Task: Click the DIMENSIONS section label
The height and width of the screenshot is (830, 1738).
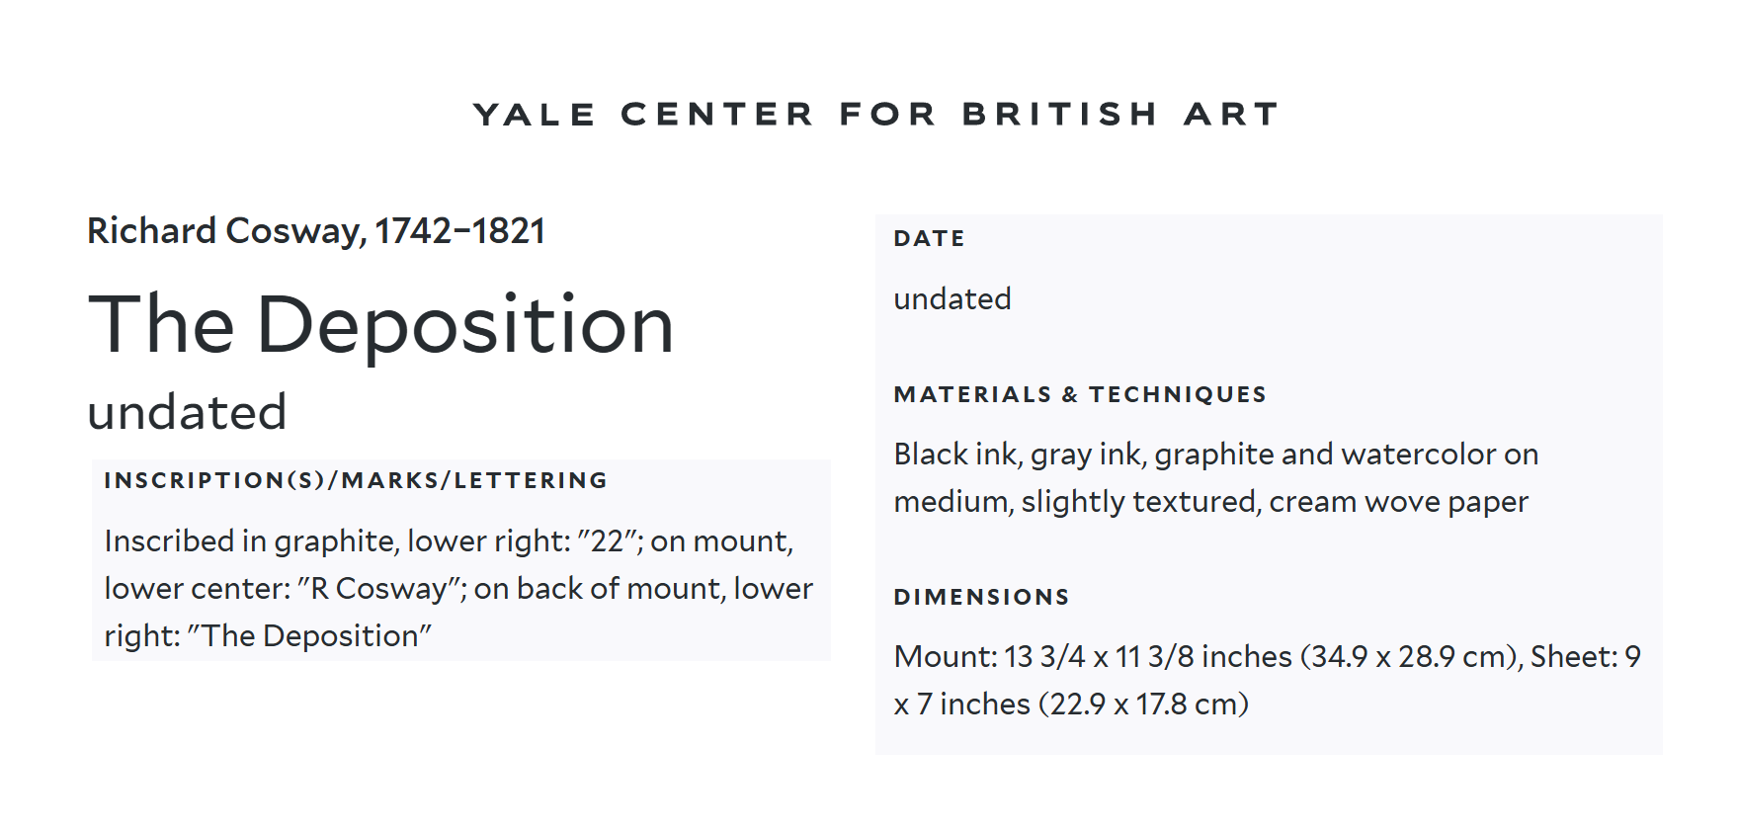Action: point(981,598)
